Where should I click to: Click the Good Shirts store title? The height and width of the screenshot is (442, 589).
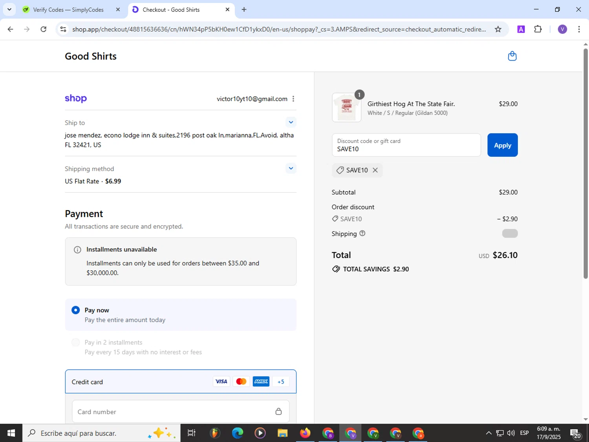tap(91, 56)
